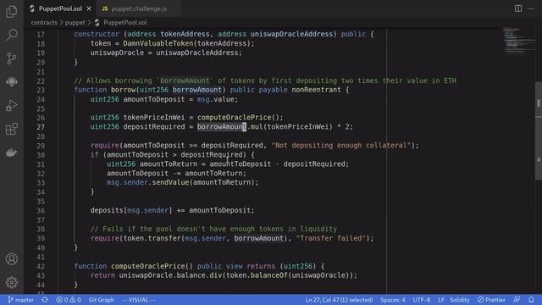The image size is (542, 305).
Task: Switch to the puppet.challenge.js tab
Action: pos(139,8)
